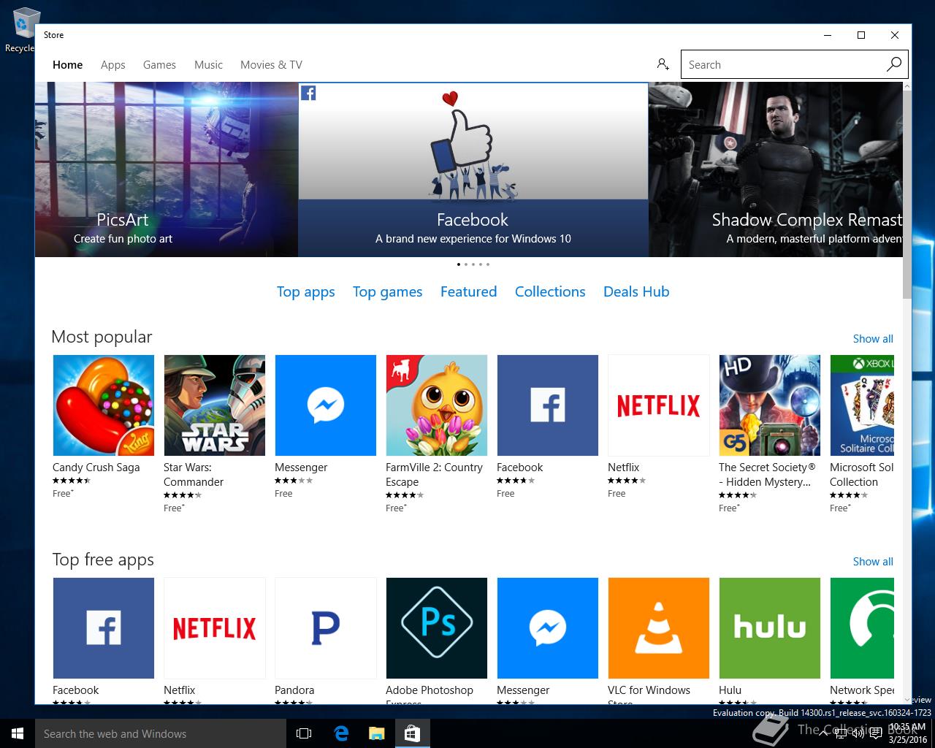
Task: Select Recycle Bin on the desktop
Action: tap(22, 31)
